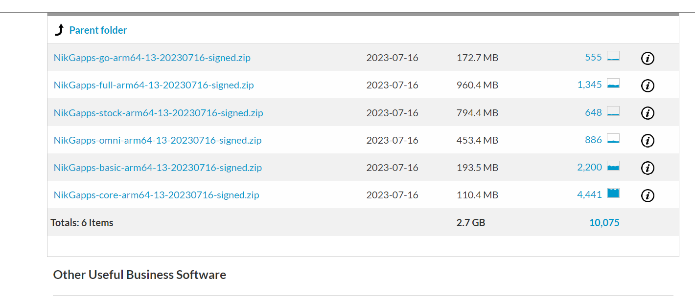Image resolution: width=695 pixels, height=298 pixels.
Task: Click download chart icon for basic zip
Action: click(x=613, y=166)
